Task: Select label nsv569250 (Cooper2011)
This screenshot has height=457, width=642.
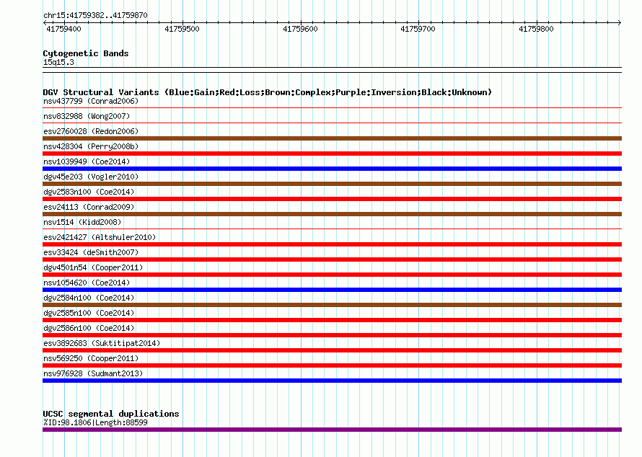Action: 91,358
